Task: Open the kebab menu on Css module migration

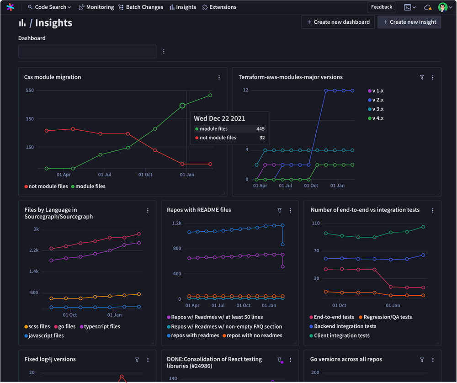Action: click(x=219, y=77)
